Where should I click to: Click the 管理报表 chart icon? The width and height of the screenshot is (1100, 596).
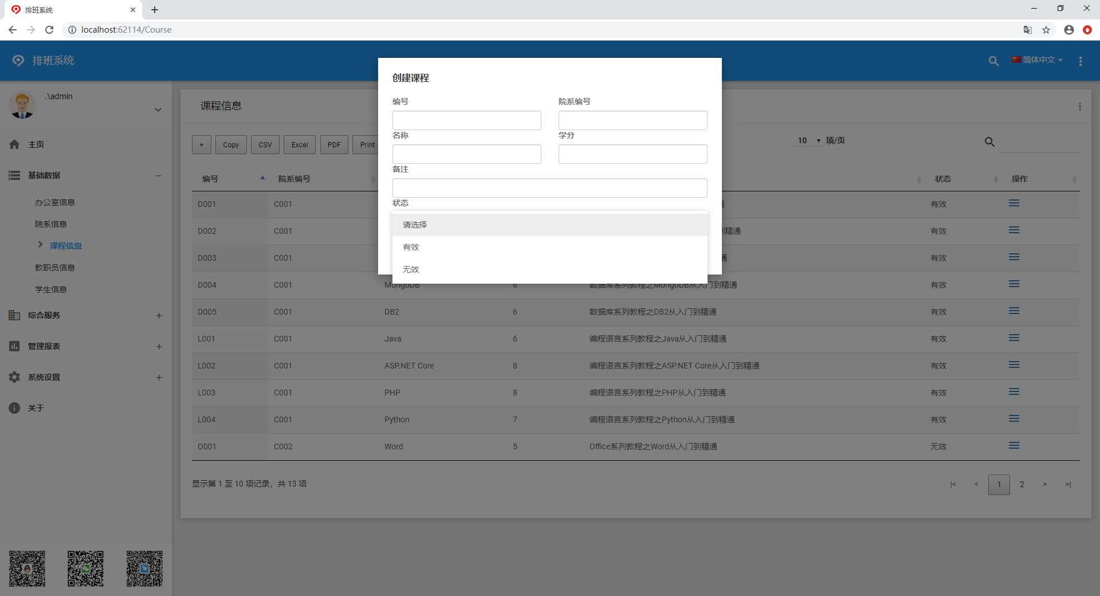pyautogui.click(x=14, y=346)
